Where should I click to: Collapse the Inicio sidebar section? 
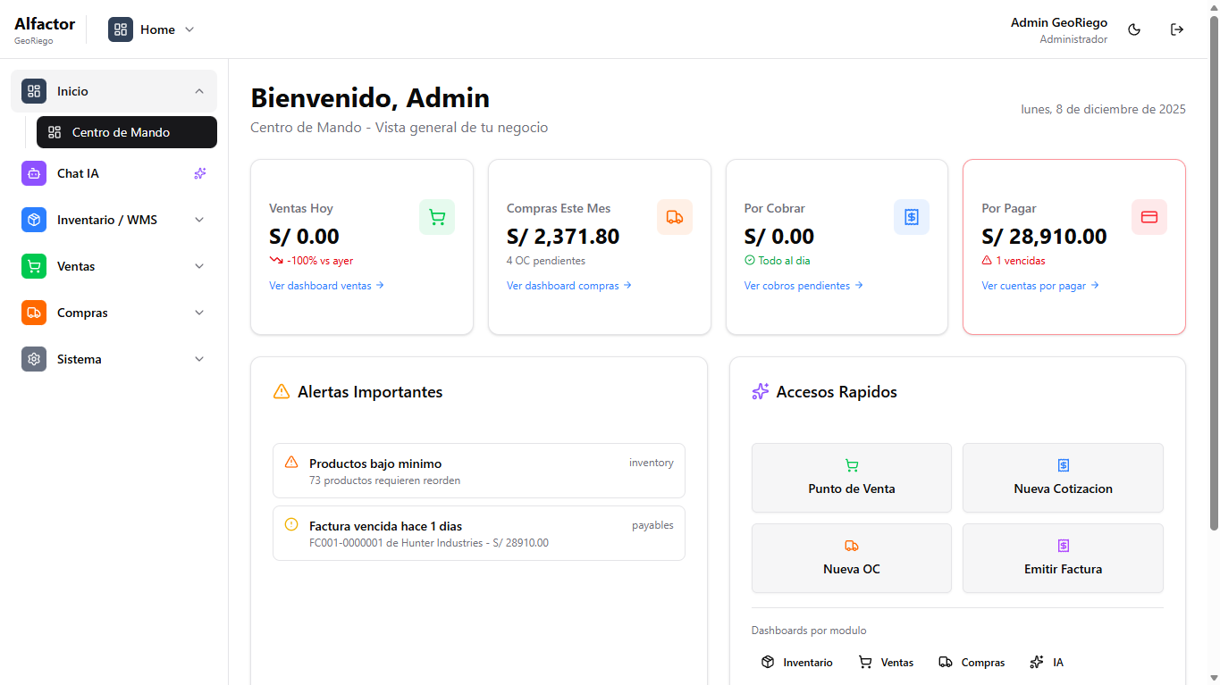[199, 90]
